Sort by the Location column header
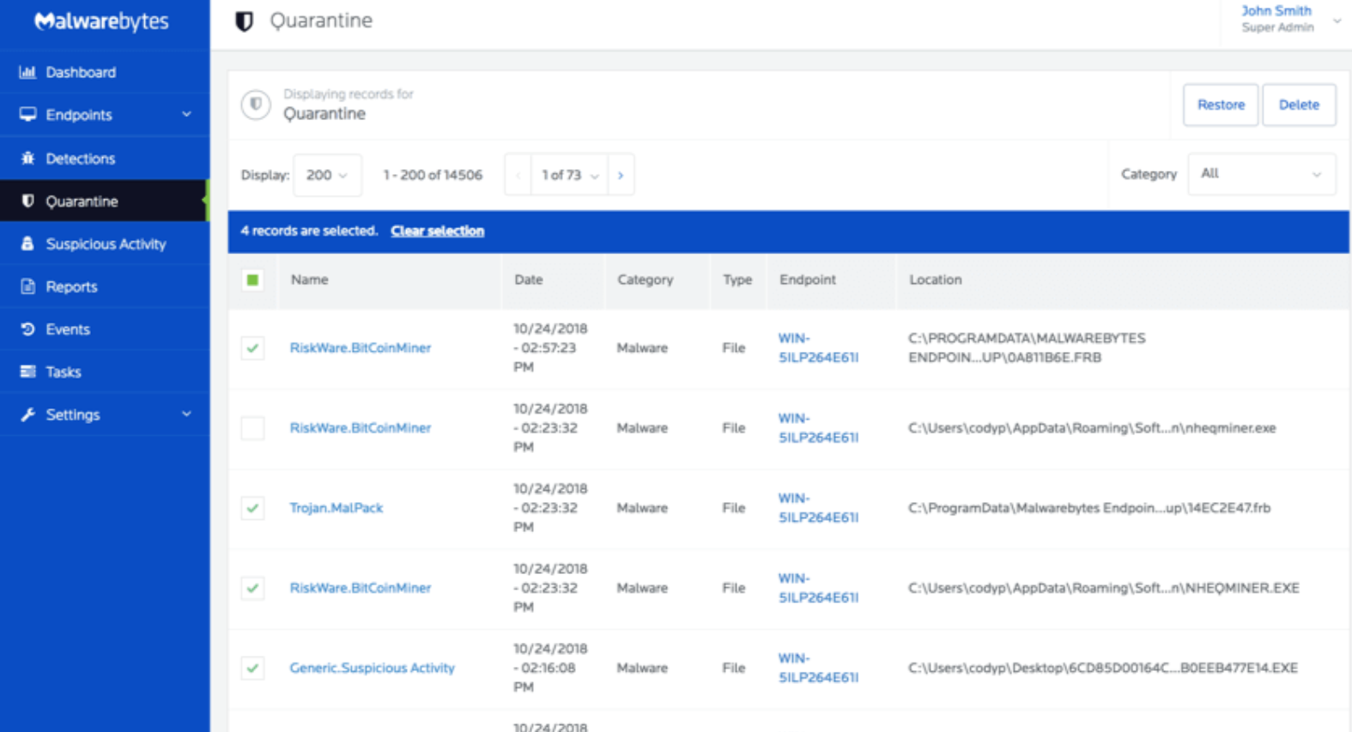This screenshot has height=732, width=1352. tap(936, 280)
